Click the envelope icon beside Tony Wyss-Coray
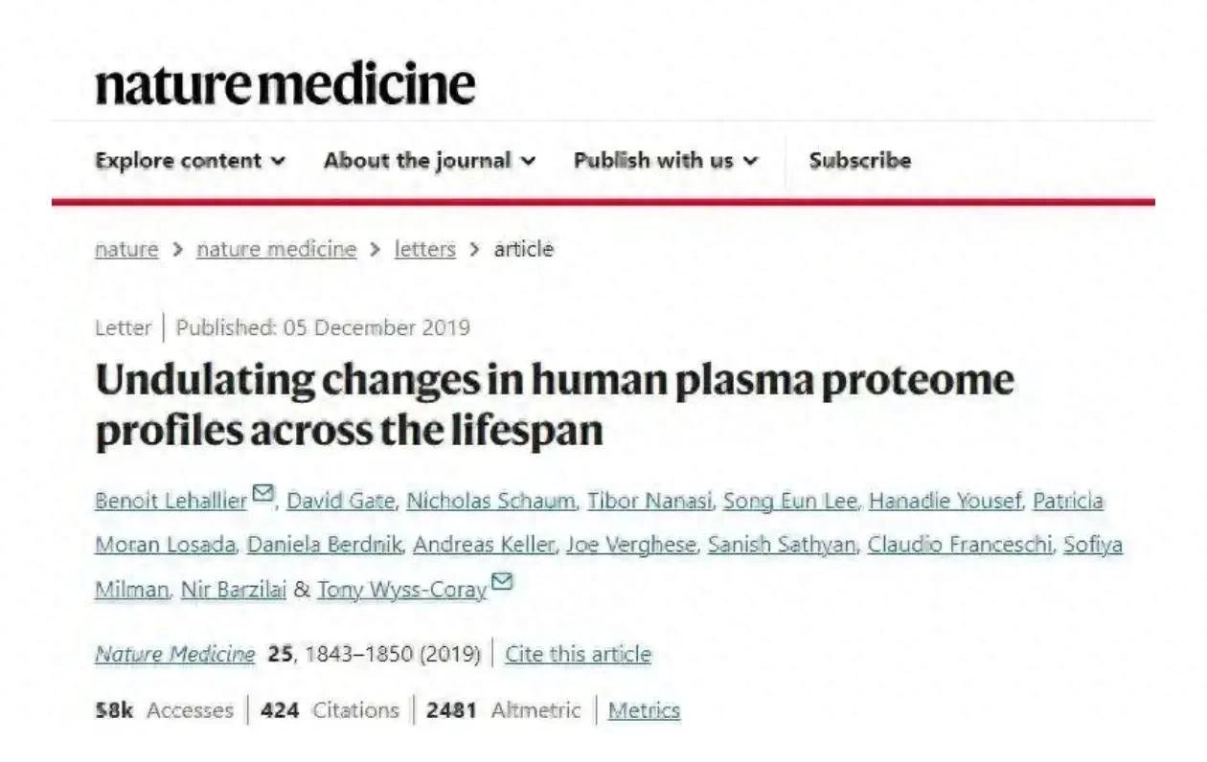1207x762 pixels. pos(501,582)
